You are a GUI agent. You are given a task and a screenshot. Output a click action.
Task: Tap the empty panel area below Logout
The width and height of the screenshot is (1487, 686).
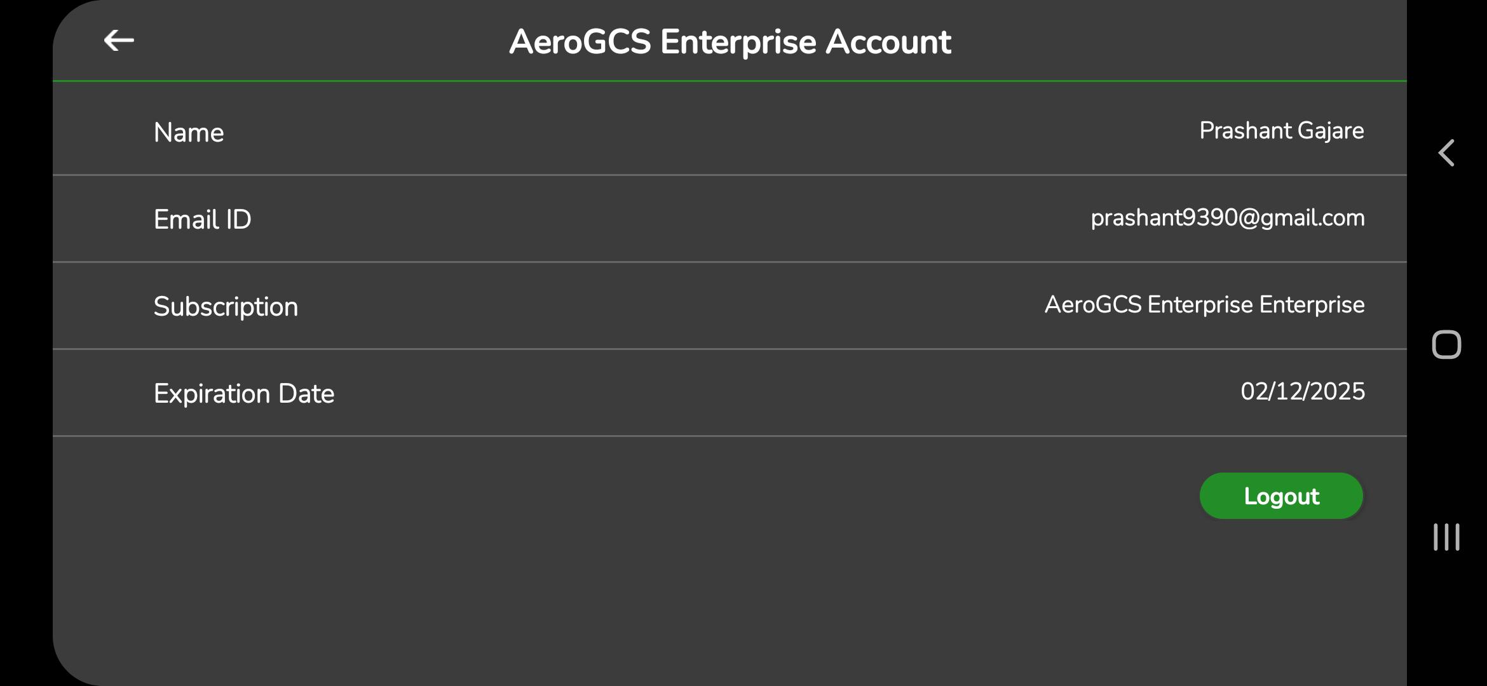click(x=730, y=603)
